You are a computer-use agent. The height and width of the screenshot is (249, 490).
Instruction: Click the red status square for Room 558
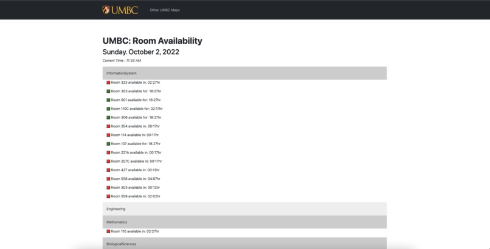[108, 179]
